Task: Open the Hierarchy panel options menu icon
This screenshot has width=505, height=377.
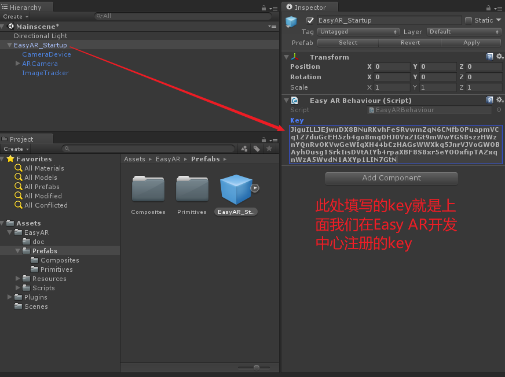Action: (273, 9)
